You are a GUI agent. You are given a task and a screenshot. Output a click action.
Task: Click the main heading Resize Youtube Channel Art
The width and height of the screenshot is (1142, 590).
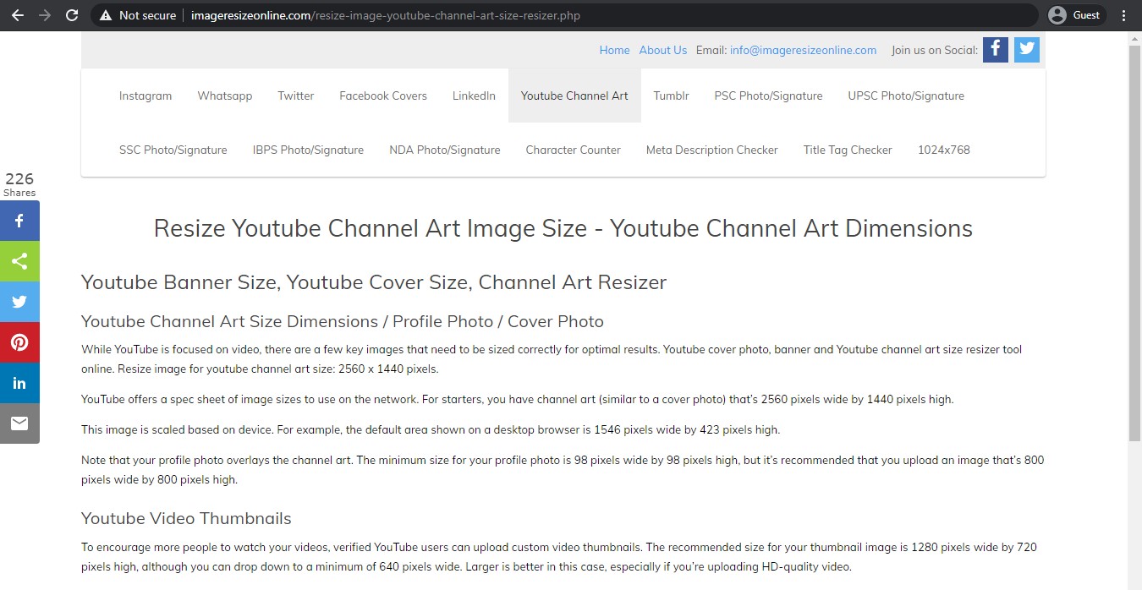point(563,228)
